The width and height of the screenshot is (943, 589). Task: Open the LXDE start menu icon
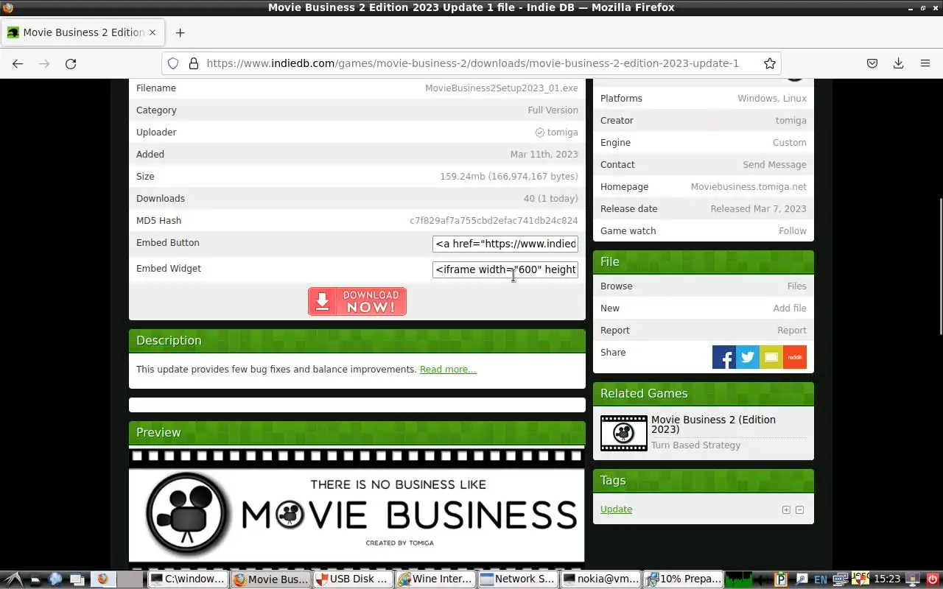click(x=14, y=579)
